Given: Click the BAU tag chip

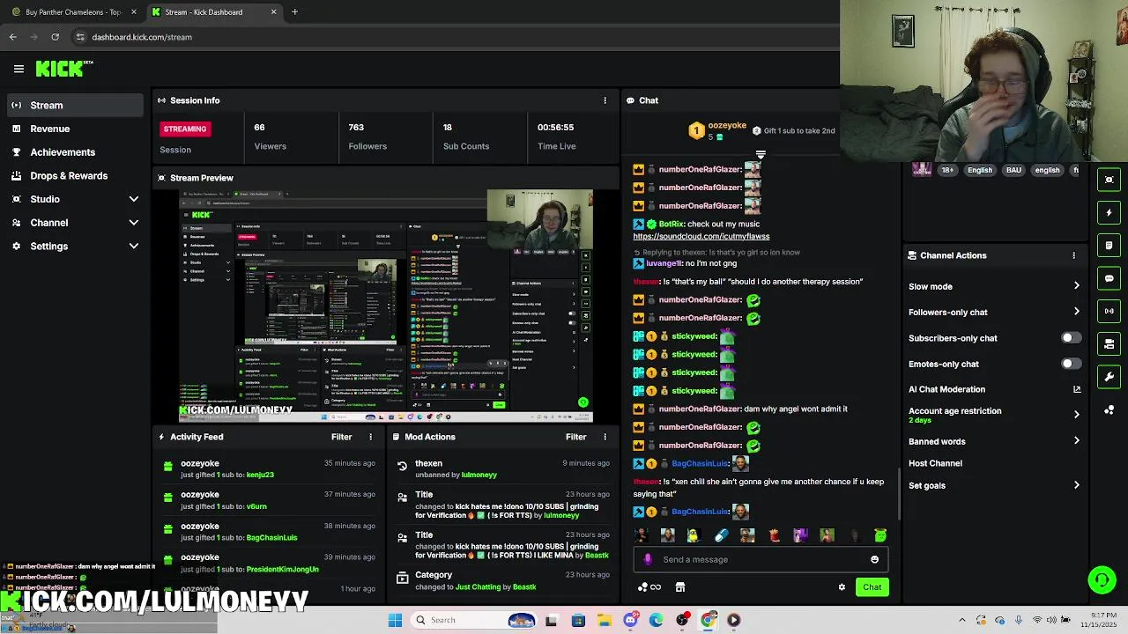Looking at the screenshot, I should click(1013, 170).
